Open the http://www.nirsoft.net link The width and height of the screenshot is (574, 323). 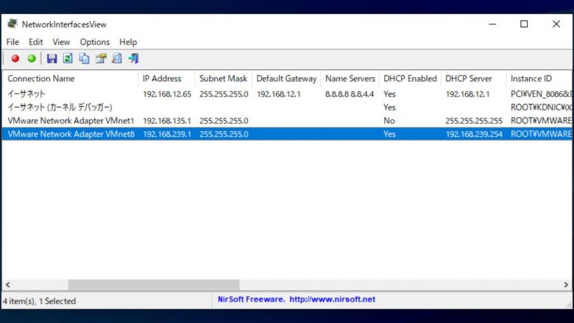point(332,299)
